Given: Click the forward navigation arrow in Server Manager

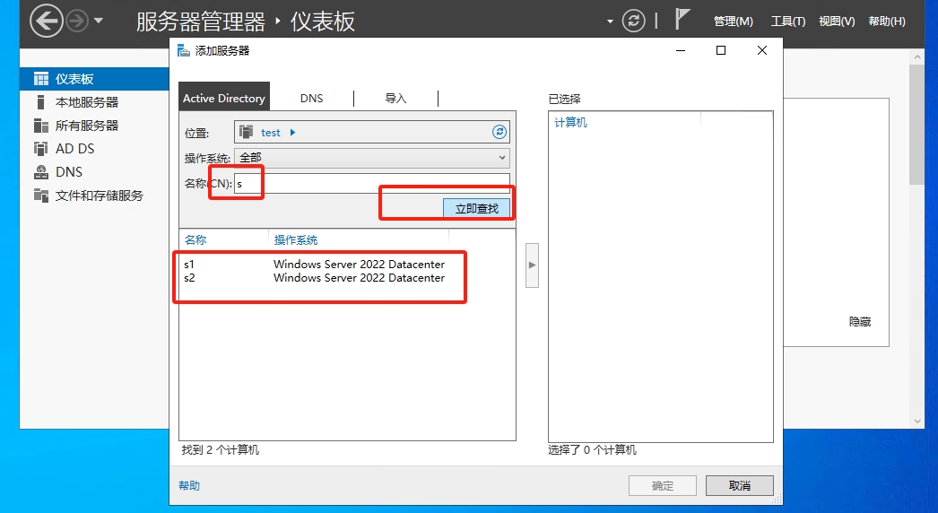Looking at the screenshot, I should [76, 22].
